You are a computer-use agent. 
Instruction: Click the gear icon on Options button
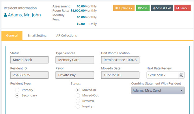pyautogui.click(x=117, y=8)
